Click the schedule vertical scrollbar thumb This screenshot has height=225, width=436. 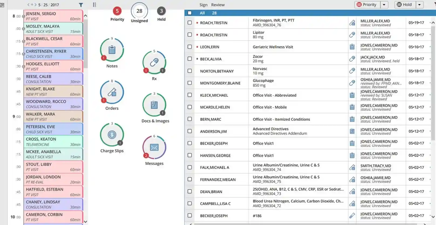click(86, 43)
